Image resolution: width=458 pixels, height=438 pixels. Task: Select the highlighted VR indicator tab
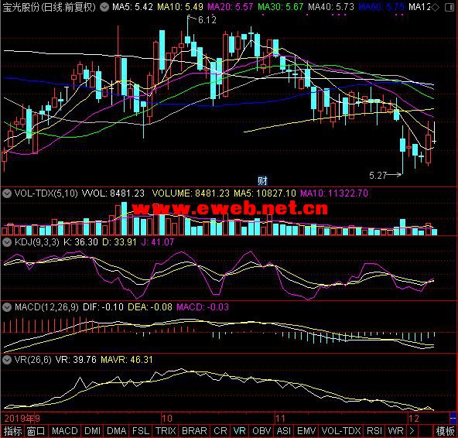coord(240,431)
